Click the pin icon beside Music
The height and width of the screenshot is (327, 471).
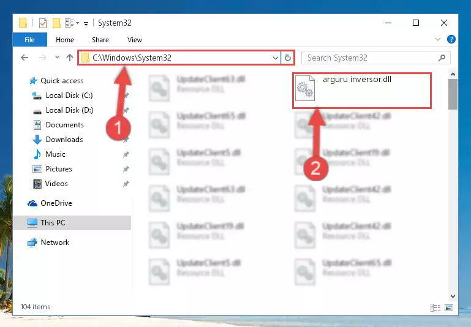[126, 154]
